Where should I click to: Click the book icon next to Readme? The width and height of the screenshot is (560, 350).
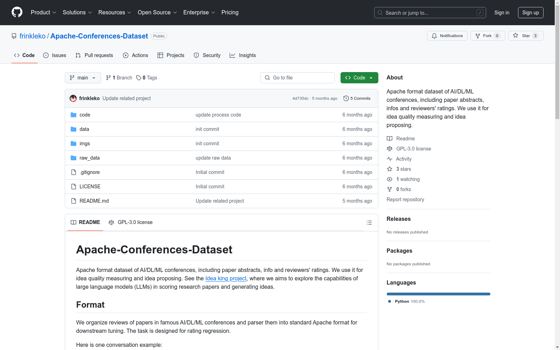pos(390,139)
